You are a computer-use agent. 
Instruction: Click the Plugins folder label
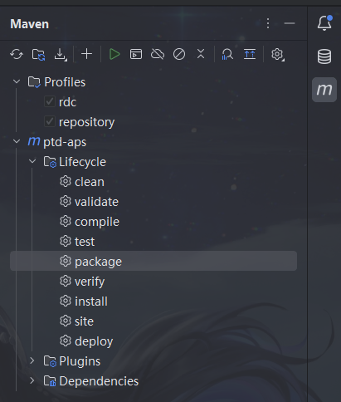(80, 361)
